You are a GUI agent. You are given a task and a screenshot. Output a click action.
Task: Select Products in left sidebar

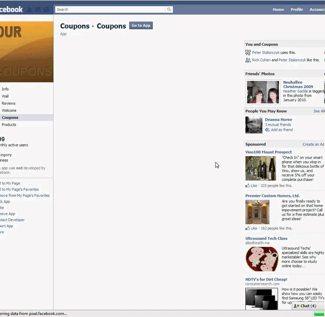9,125
